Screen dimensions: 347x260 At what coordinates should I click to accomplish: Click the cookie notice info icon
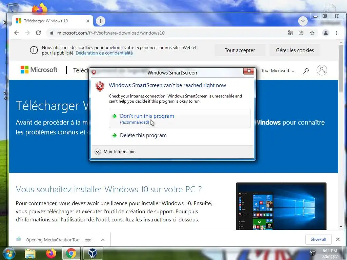34,50
